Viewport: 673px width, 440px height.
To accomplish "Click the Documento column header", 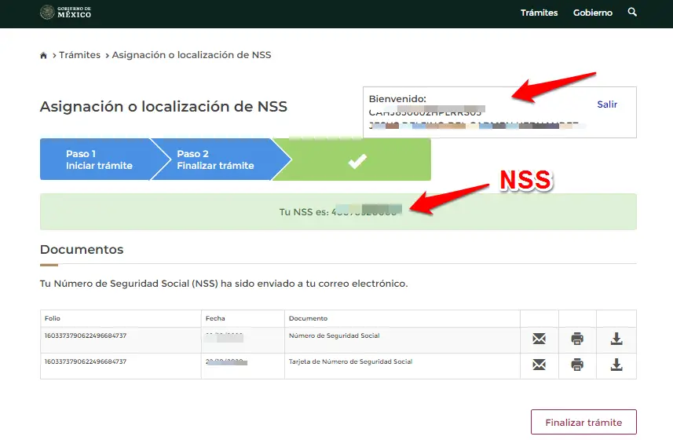I will (308, 318).
